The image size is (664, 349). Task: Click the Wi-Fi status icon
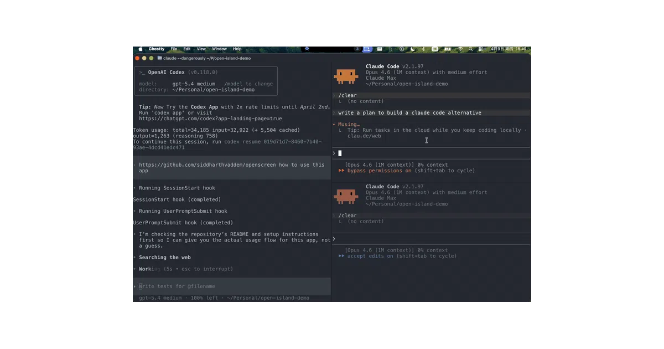tap(460, 49)
